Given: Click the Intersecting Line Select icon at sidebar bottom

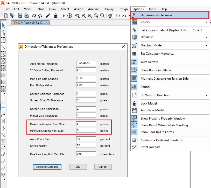Looking at the screenshot, I should tap(3, 175).
